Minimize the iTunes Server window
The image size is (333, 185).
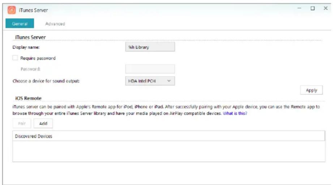click(299, 8)
